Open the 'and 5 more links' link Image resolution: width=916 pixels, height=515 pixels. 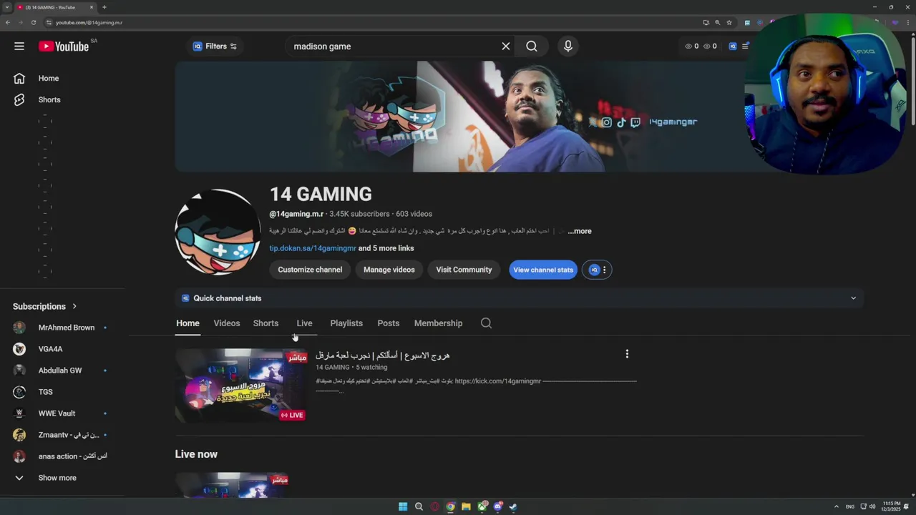point(386,248)
